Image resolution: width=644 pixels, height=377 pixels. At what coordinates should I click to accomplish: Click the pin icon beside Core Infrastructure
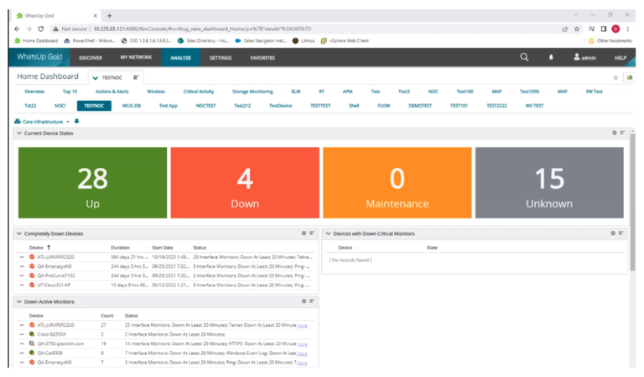point(77,121)
